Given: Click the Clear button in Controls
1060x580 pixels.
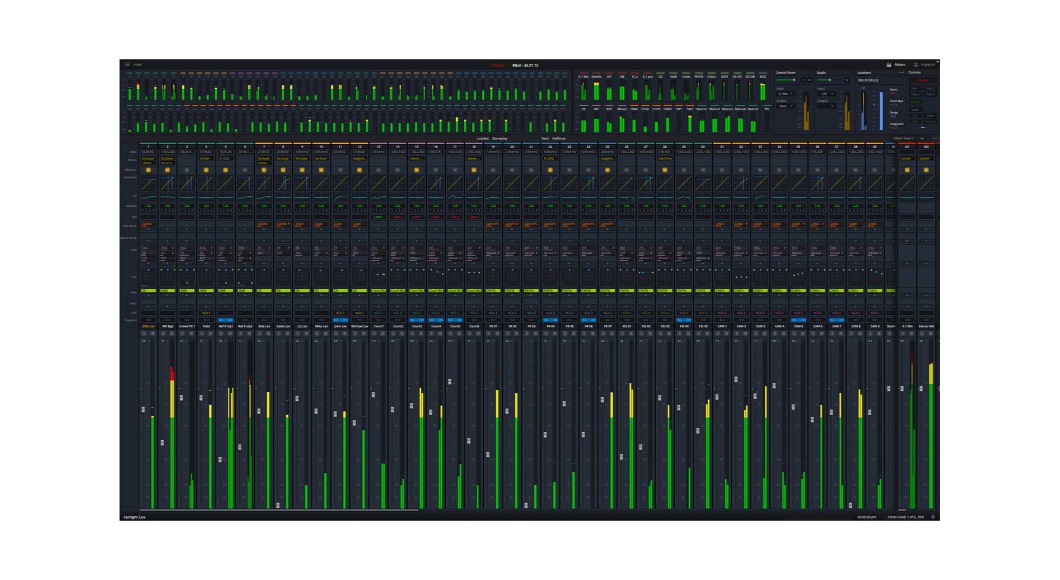Looking at the screenshot, I should pyautogui.click(x=930, y=116).
